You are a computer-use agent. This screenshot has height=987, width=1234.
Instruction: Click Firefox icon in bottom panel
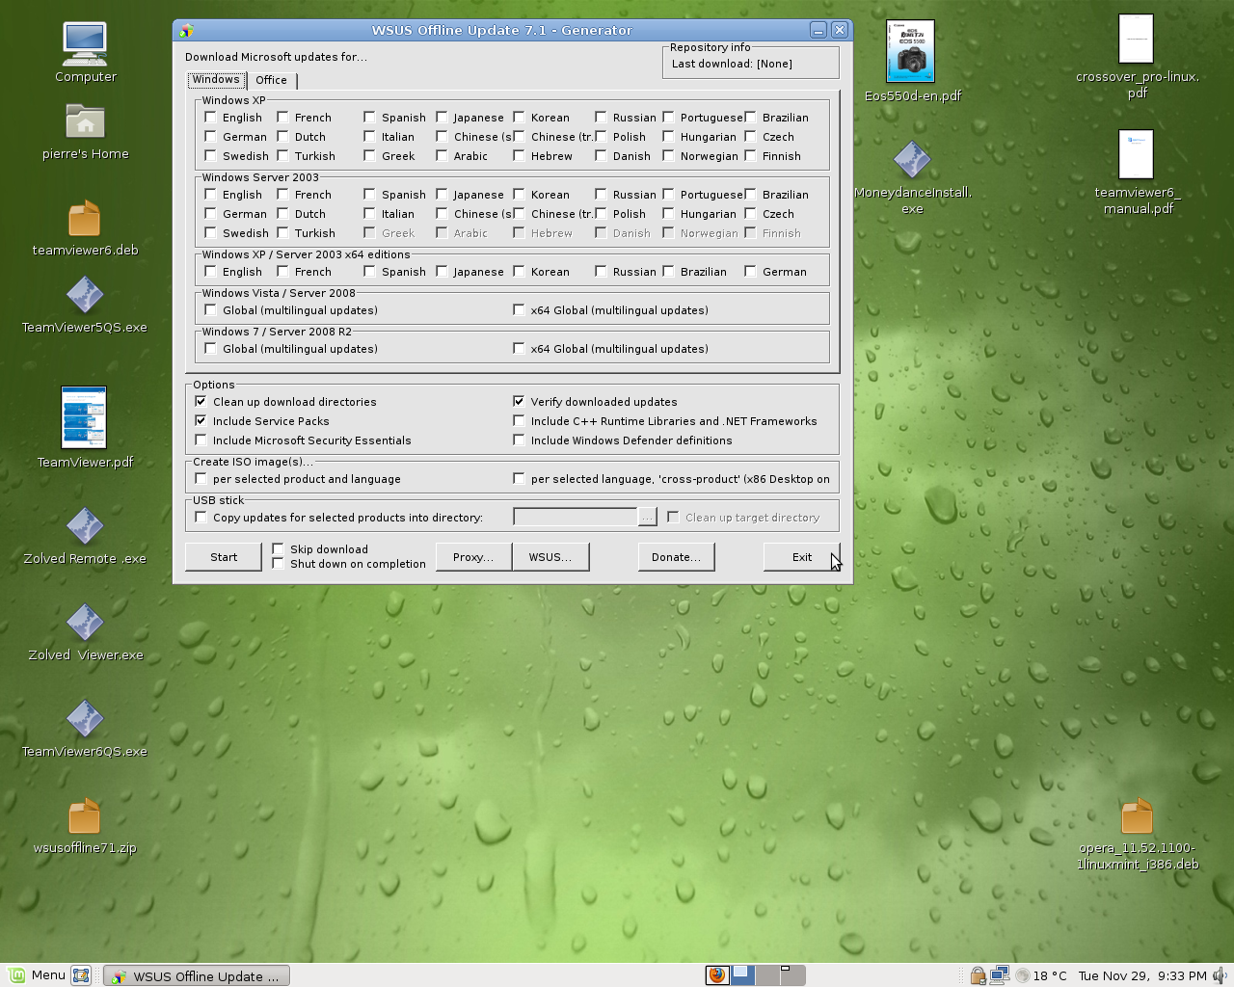[716, 975]
